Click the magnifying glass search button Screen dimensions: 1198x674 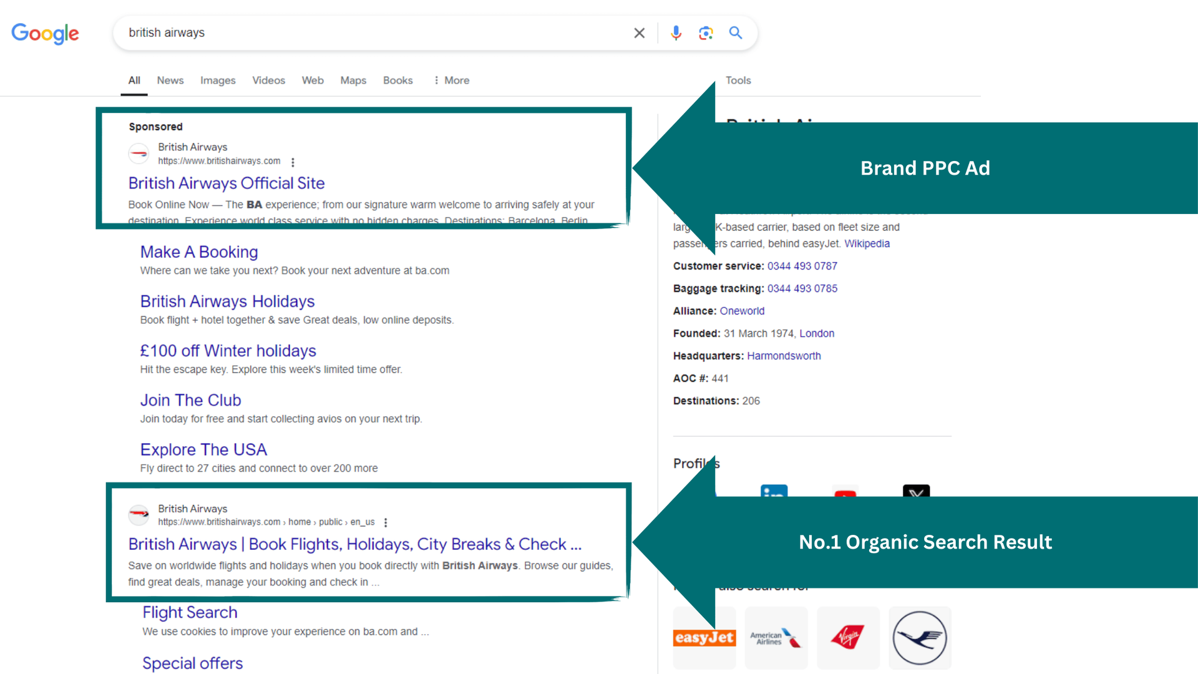(x=736, y=33)
